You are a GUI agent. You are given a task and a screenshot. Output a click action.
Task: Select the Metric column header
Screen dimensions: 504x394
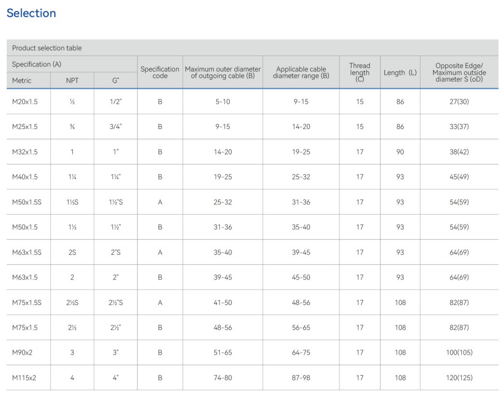tap(22, 80)
